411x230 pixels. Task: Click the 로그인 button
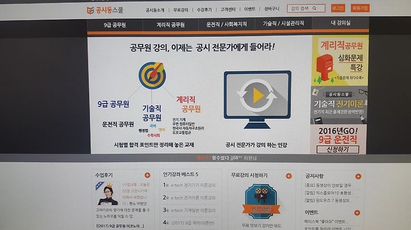338,8
